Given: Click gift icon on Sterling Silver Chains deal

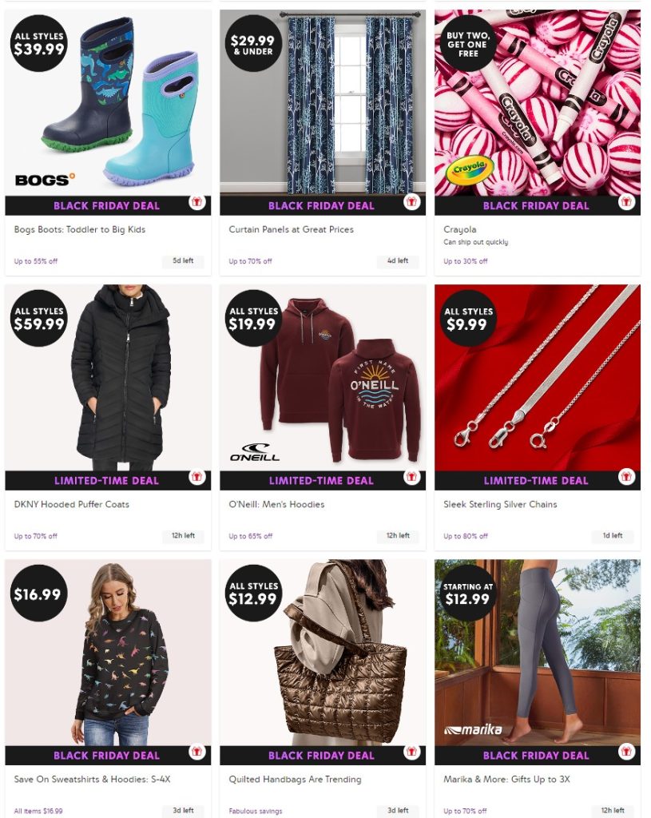Looking at the screenshot, I should click(x=626, y=477).
